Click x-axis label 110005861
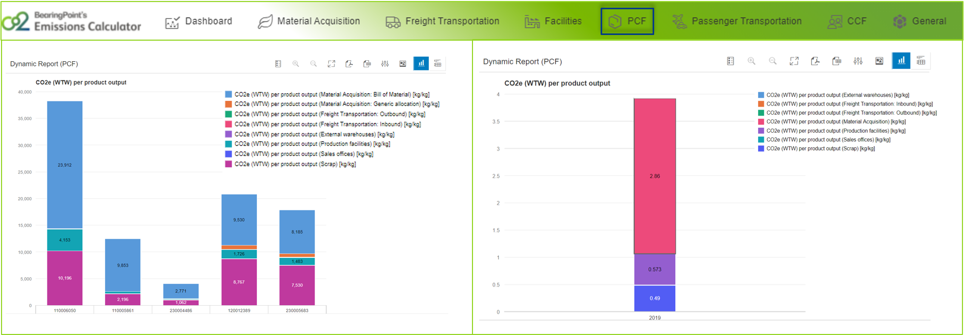Viewport: 964px width, 335px height. 122,310
